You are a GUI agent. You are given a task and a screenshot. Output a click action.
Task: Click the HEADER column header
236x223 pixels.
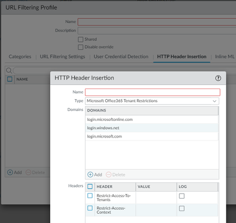[115, 186]
